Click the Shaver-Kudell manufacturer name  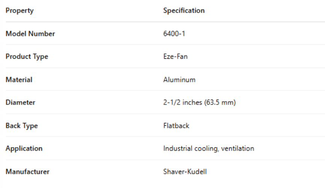(x=185, y=172)
